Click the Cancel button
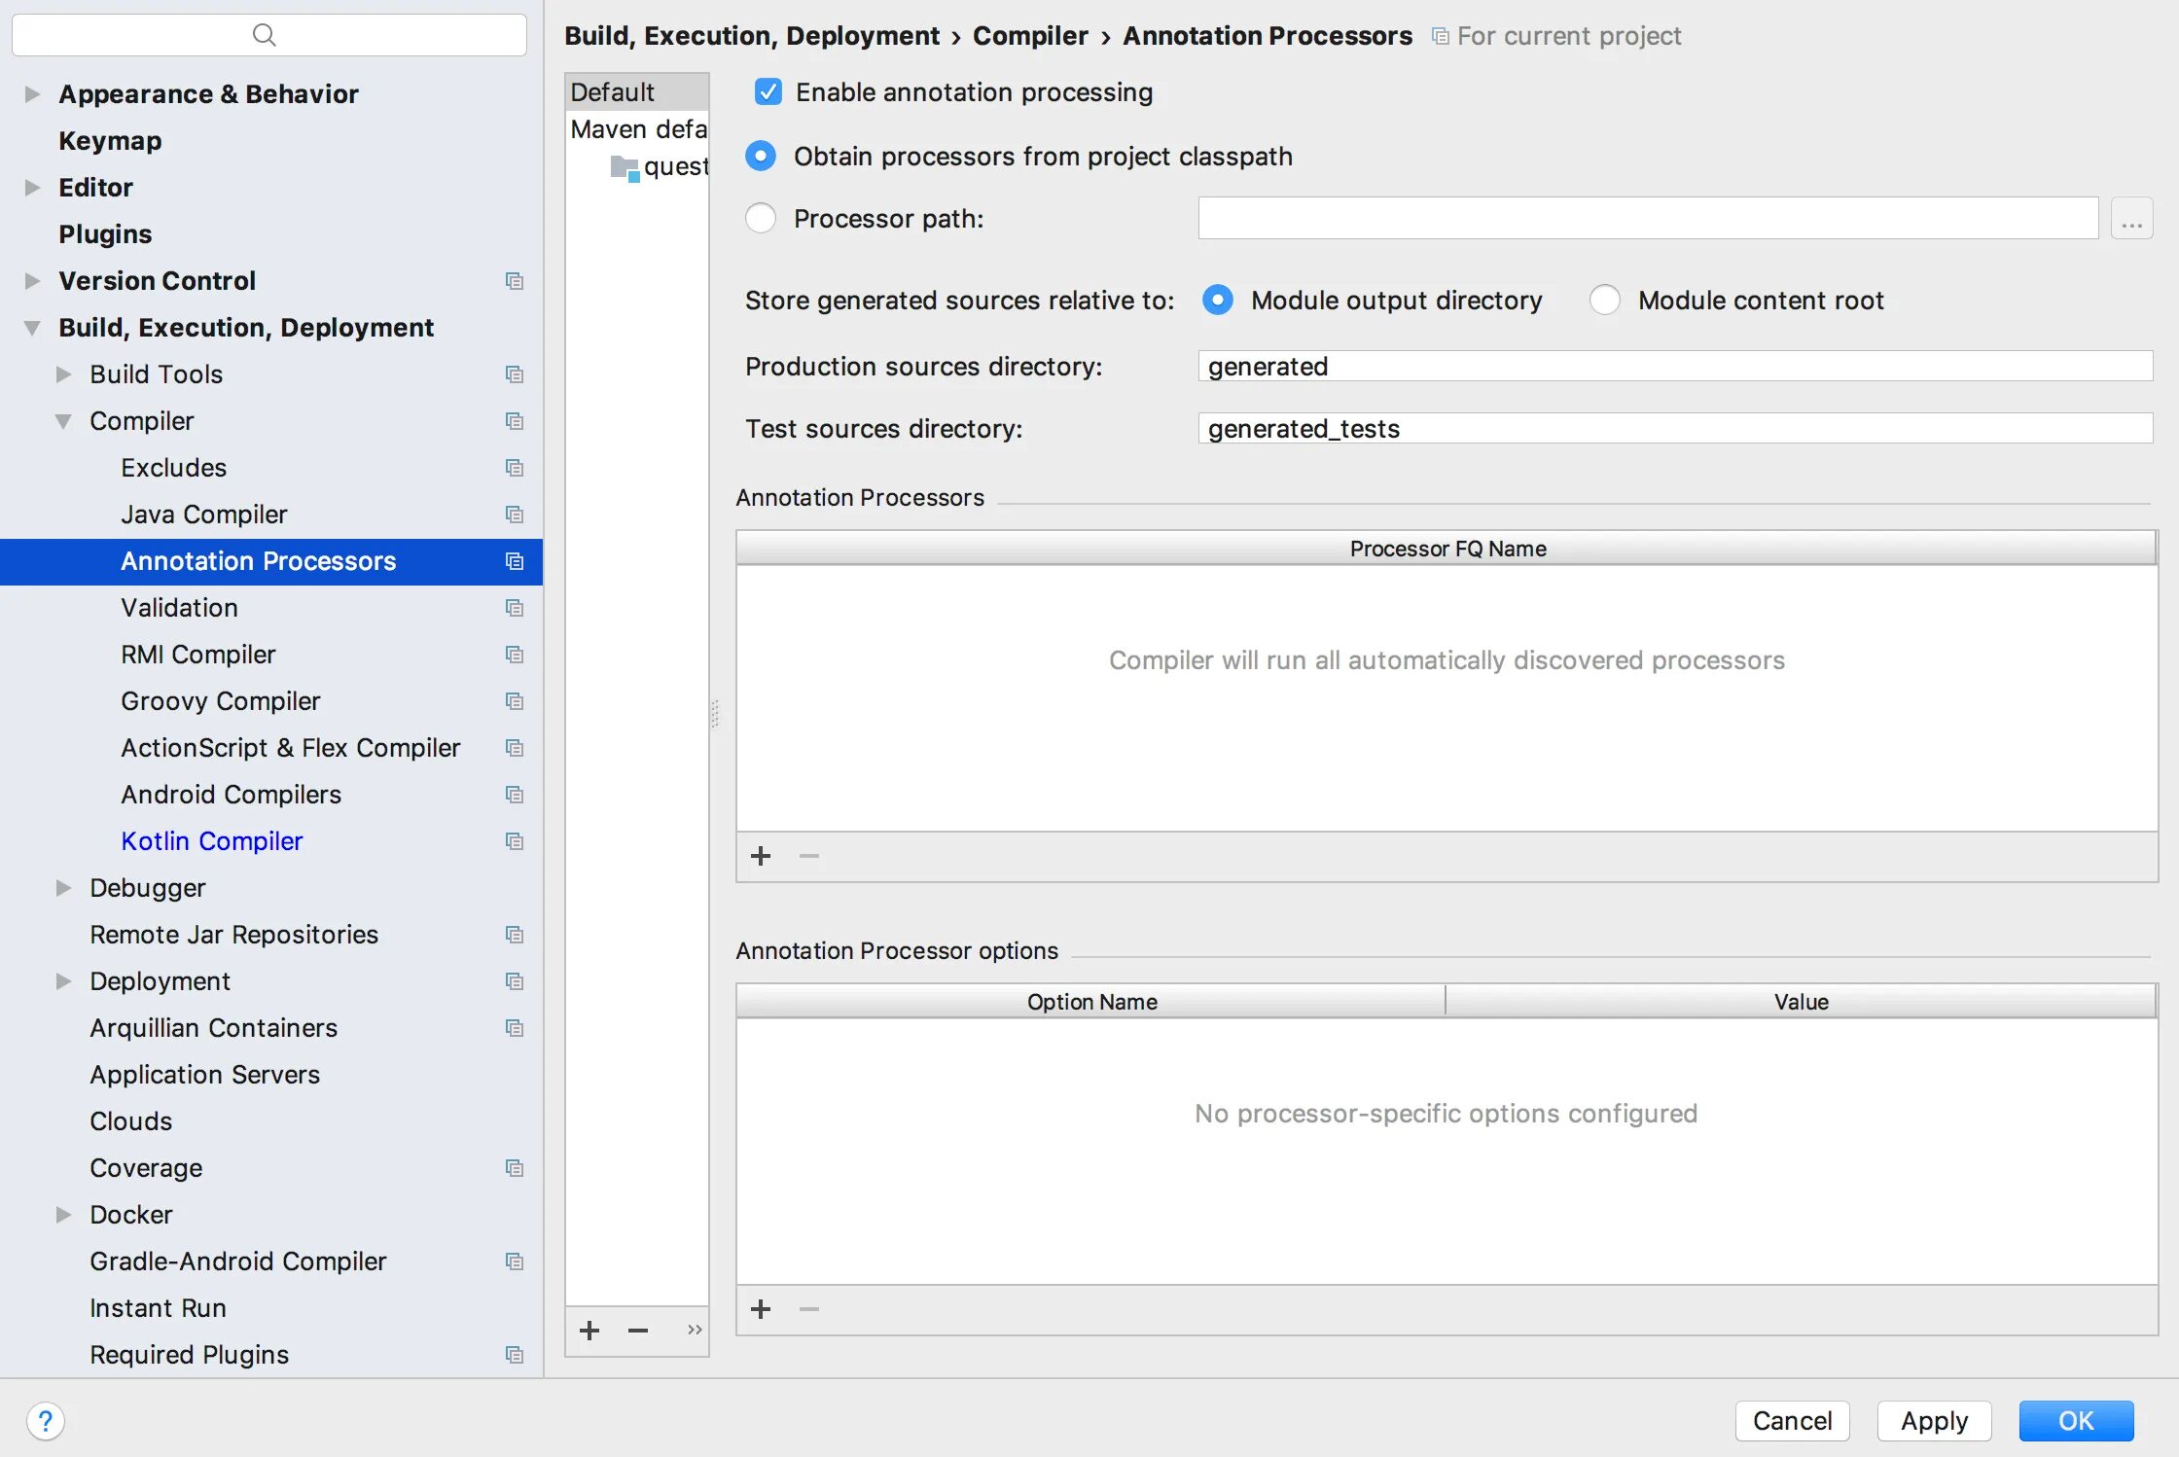The height and width of the screenshot is (1457, 2179). [1792, 1421]
